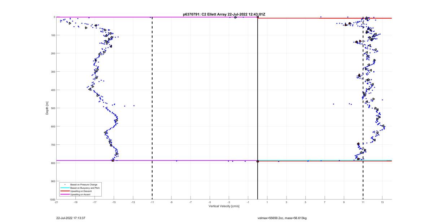Click velocity axis tick label '7'
This screenshot has width=433, height=224.
[x=325, y=202]
